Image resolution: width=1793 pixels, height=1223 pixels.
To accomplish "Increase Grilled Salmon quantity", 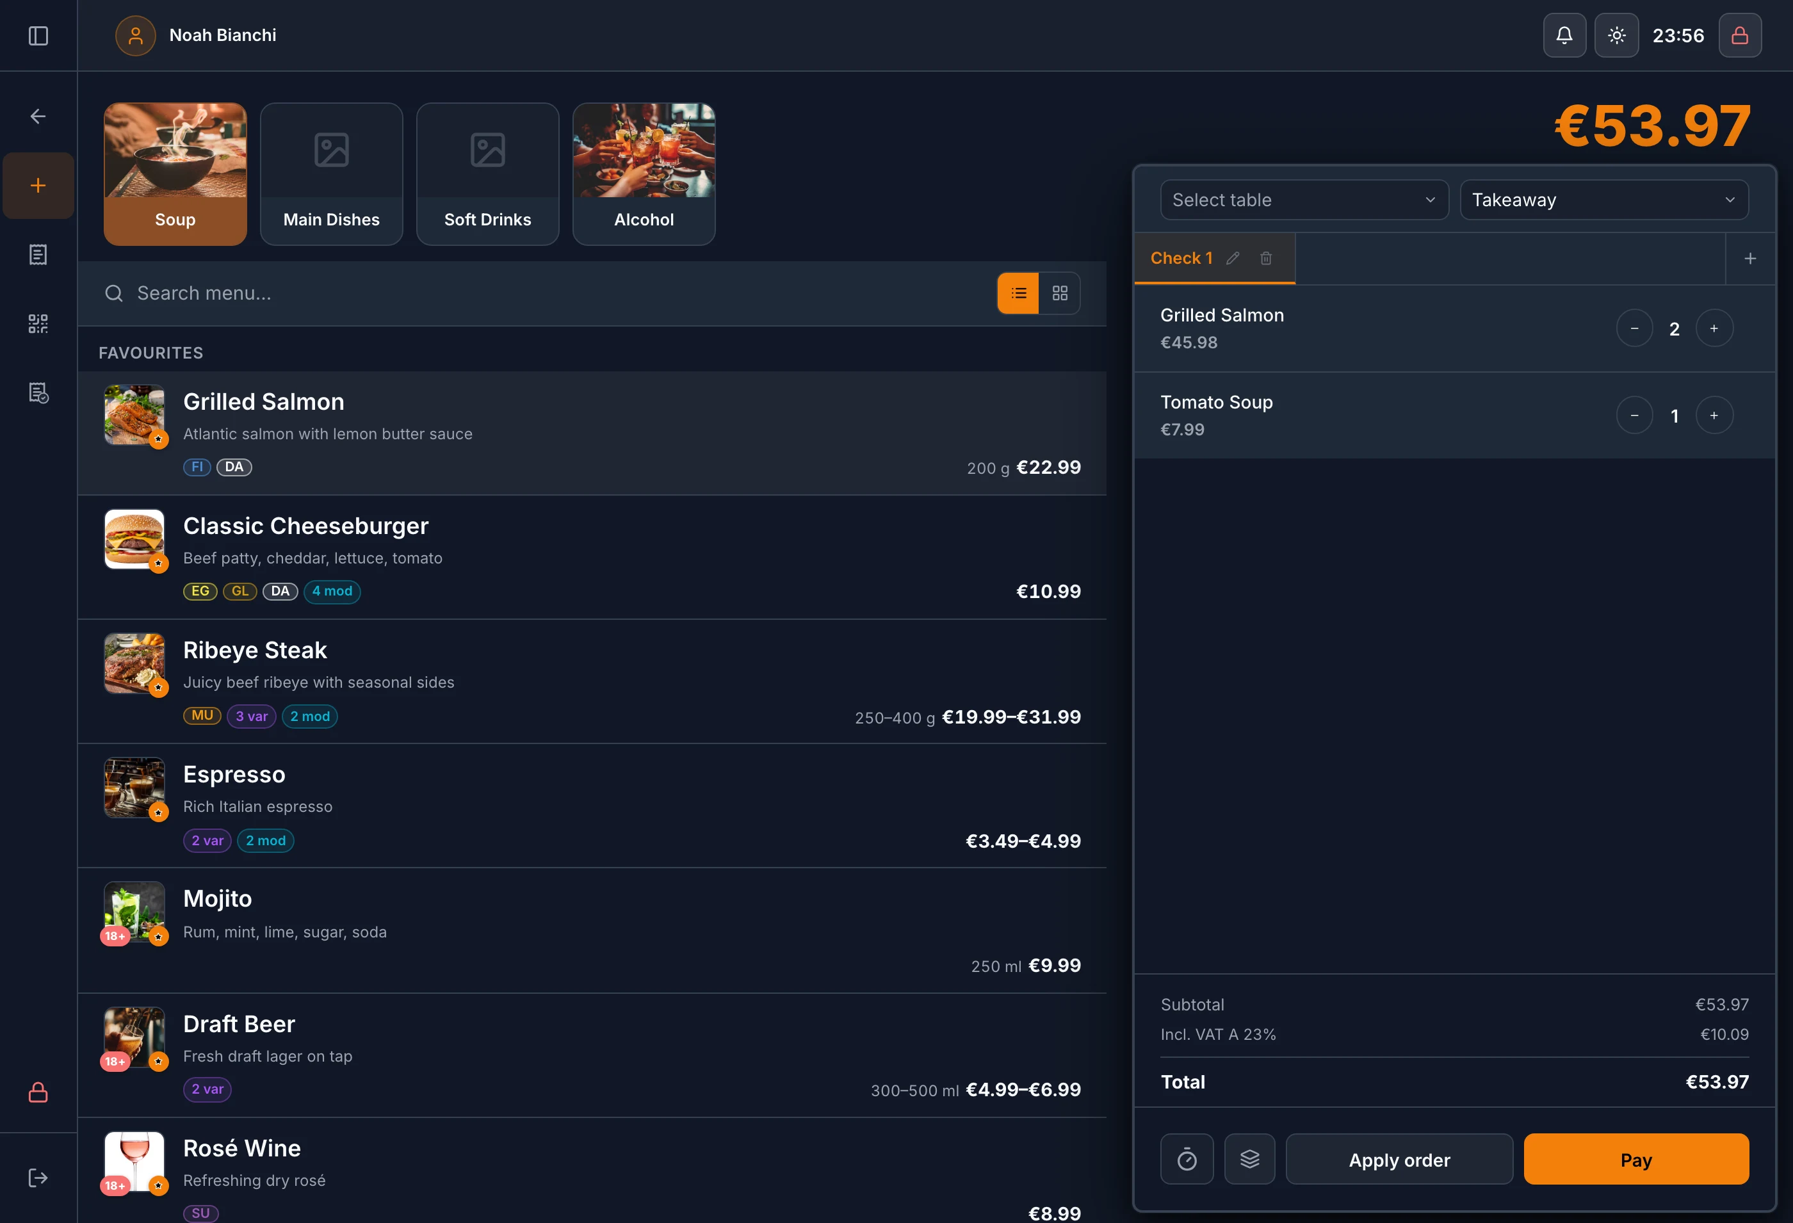I will pos(1714,328).
